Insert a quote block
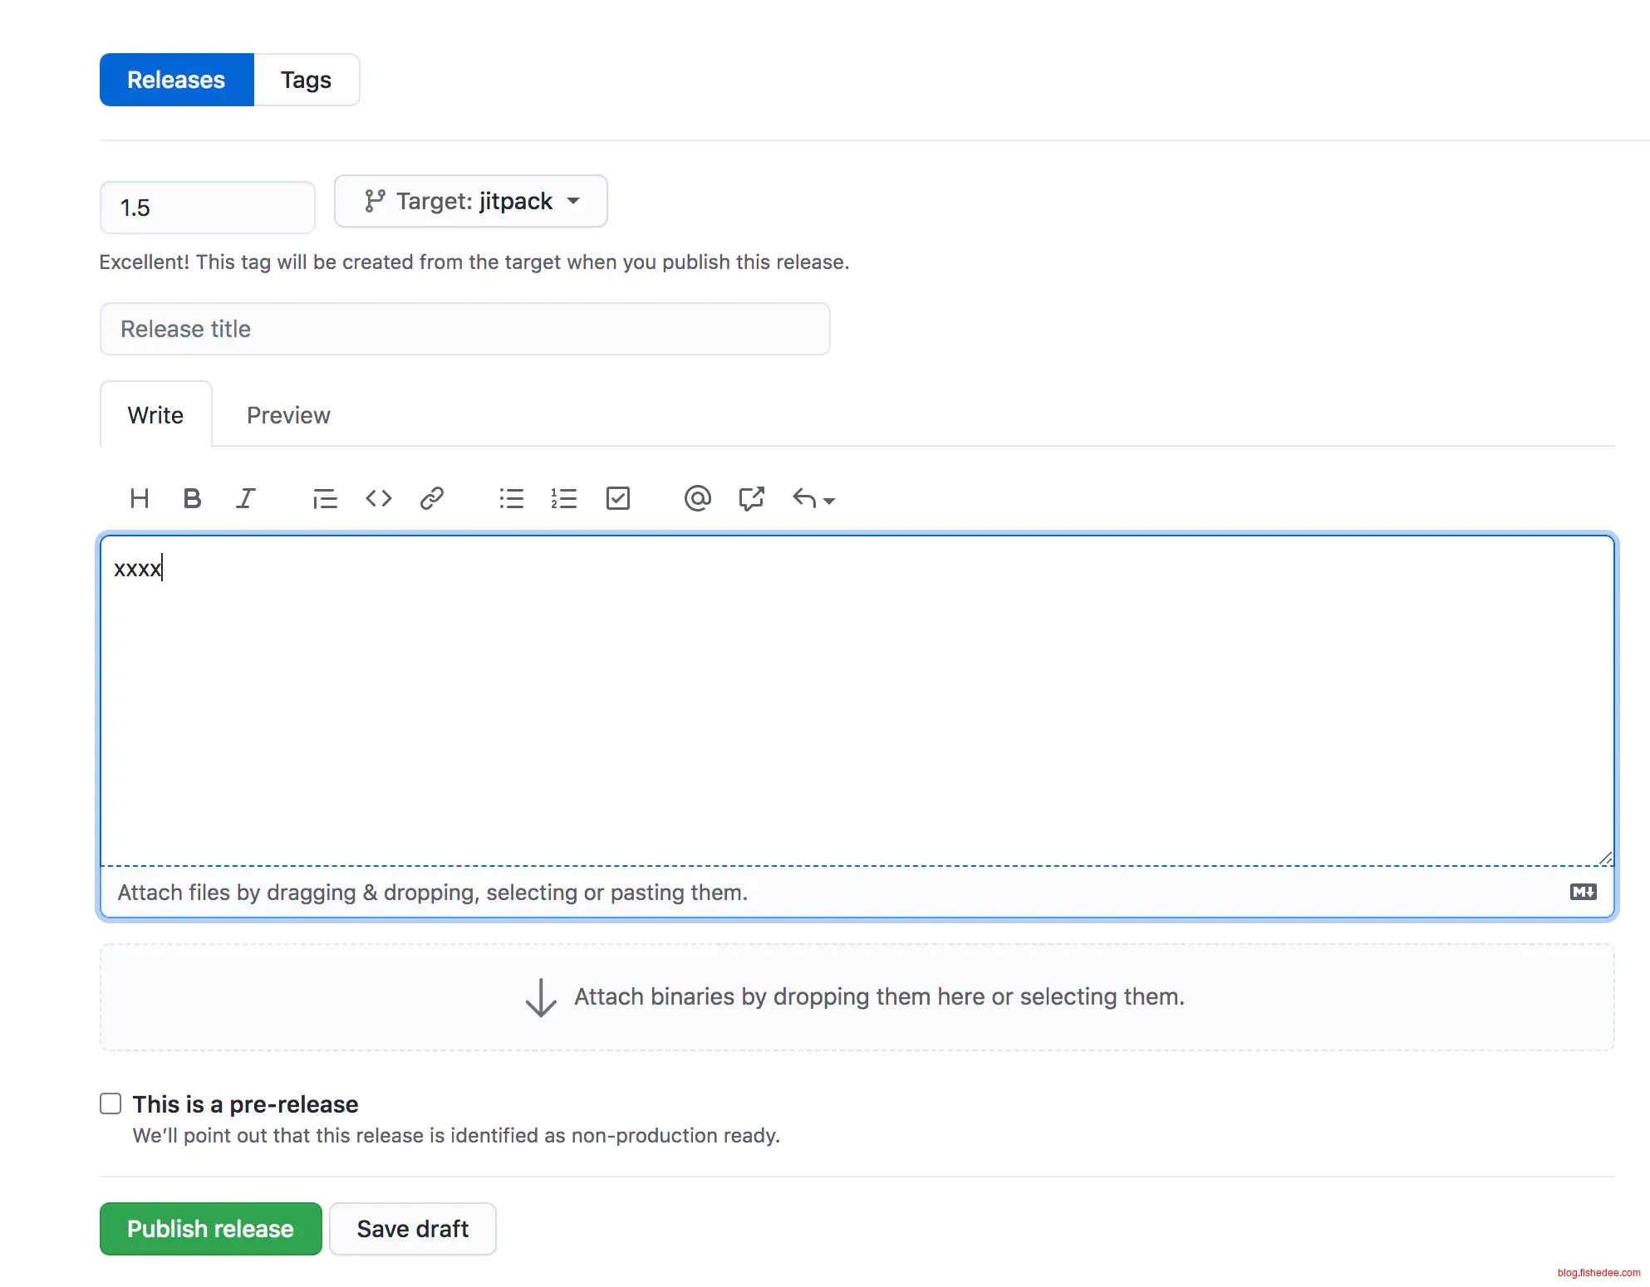 point(324,498)
